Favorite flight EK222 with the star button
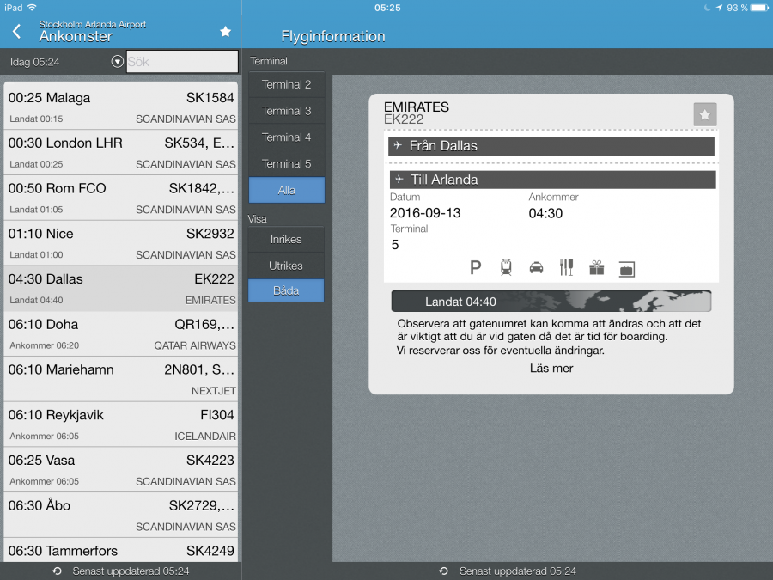The height and width of the screenshot is (580, 773). tap(705, 115)
